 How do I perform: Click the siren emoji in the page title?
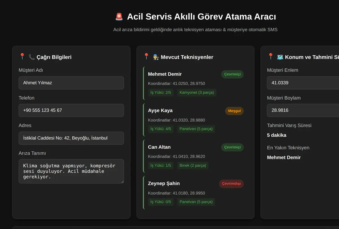pos(119,17)
